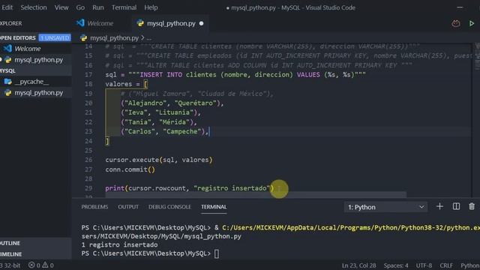The height and width of the screenshot is (270, 480).
Task: Click on "Mérida" in line 22
Action: (174, 122)
